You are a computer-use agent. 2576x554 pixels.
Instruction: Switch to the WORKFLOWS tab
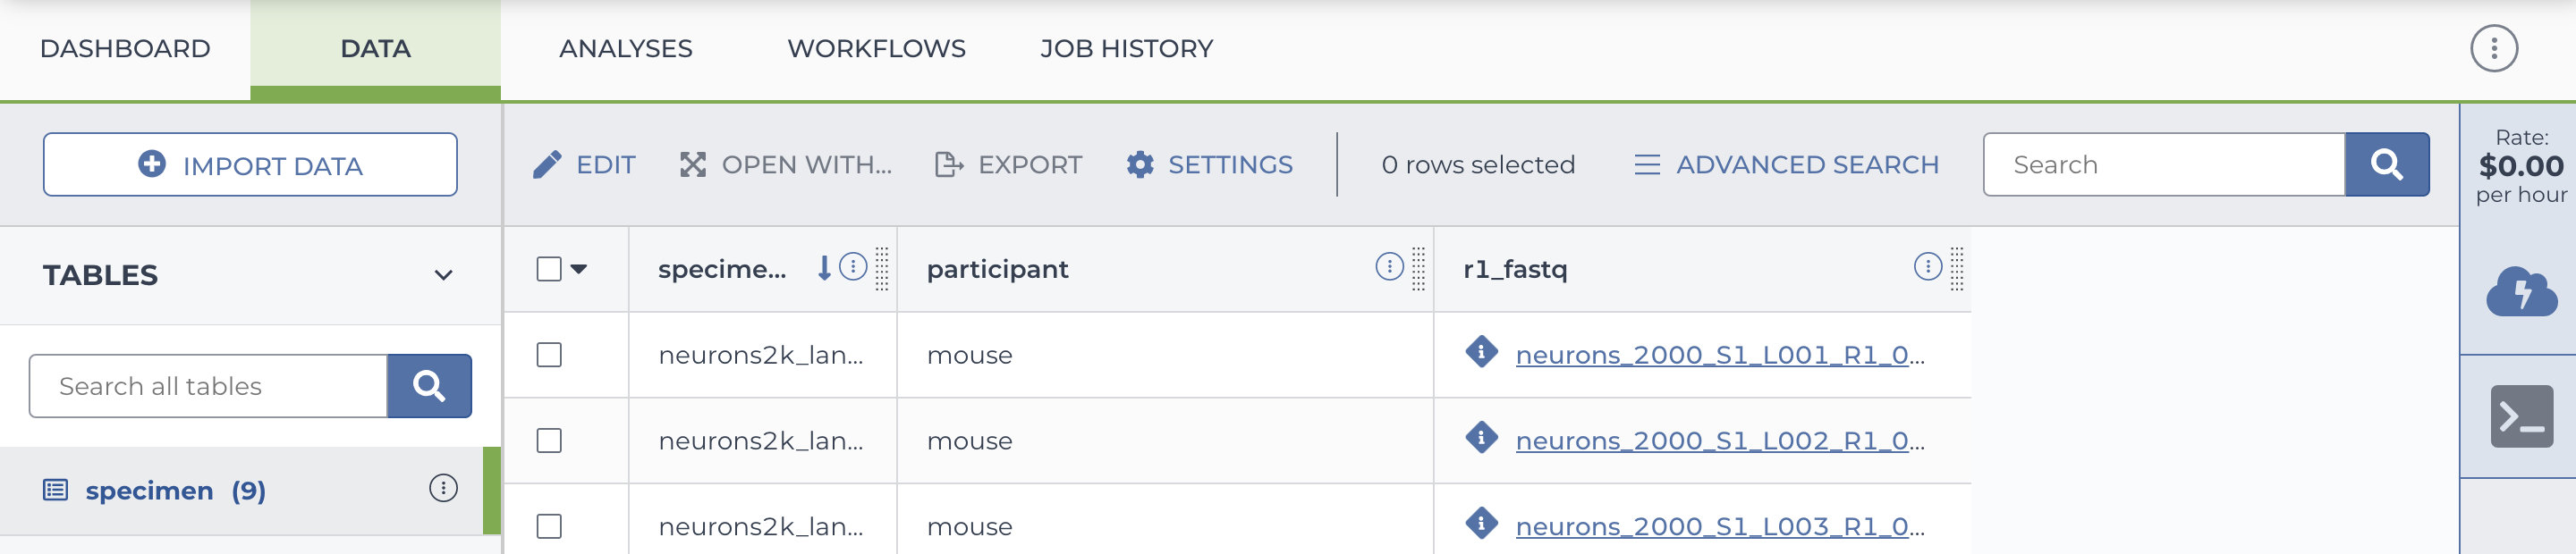coord(876,49)
